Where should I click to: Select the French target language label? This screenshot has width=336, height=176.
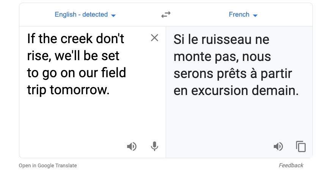[x=239, y=15]
